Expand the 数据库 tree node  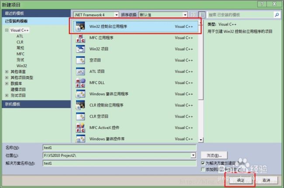(7, 84)
